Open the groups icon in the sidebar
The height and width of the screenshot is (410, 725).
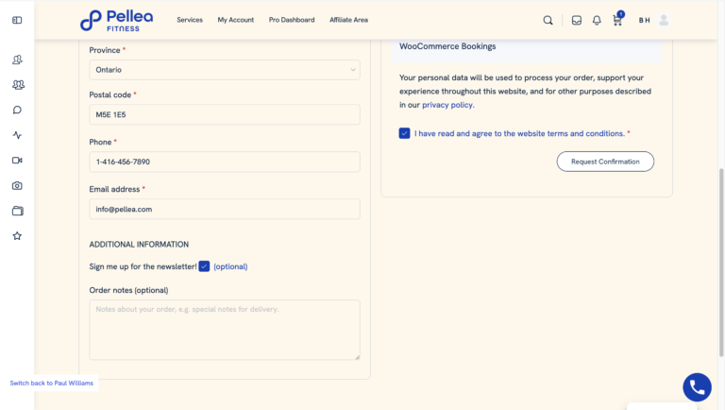coord(18,85)
